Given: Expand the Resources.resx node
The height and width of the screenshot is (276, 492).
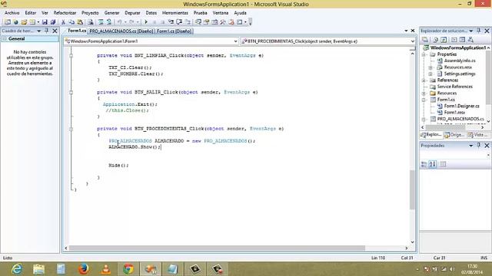Looking at the screenshot, I should [x=430, y=67].
